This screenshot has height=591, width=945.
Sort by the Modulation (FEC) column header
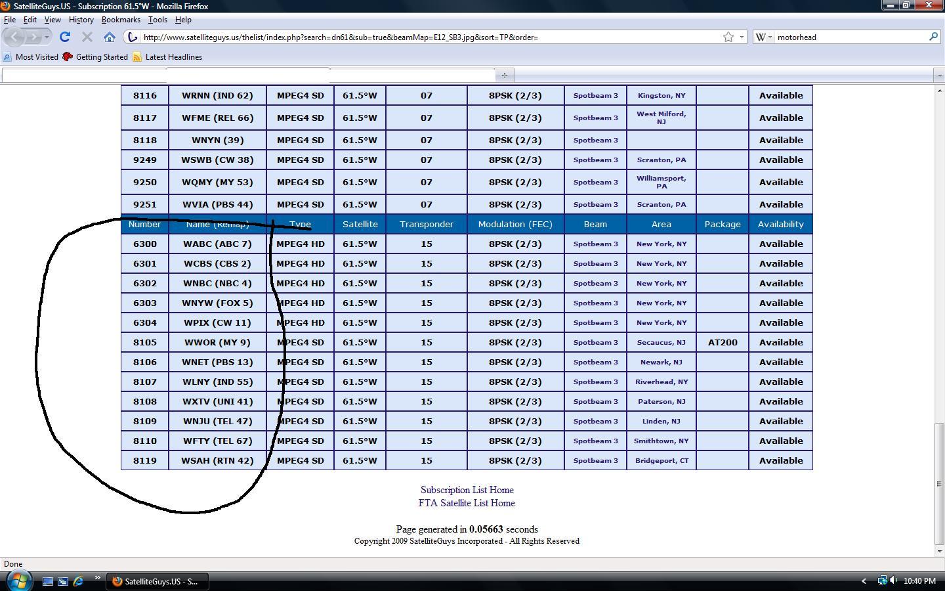pyautogui.click(x=515, y=224)
